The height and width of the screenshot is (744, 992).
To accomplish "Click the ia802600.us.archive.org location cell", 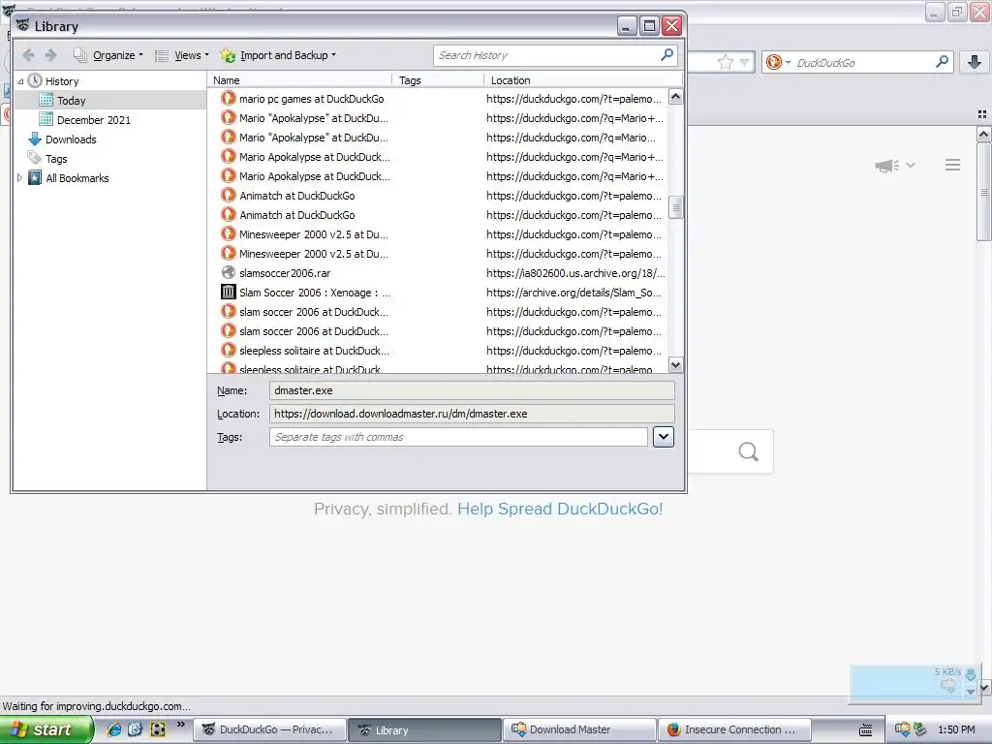I will (x=575, y=273).
